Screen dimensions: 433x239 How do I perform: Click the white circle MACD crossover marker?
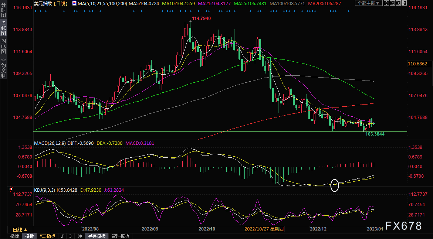(x=334, y=185)
